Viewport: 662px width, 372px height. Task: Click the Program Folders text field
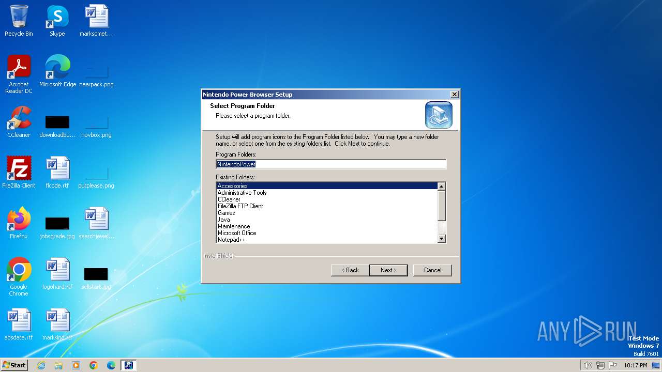331,164
